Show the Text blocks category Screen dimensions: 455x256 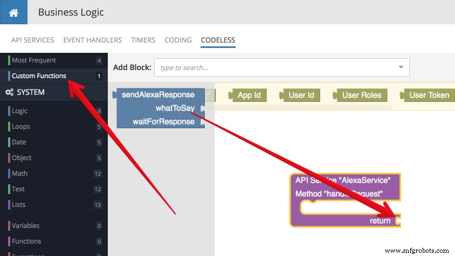click(x=18, y=189)
